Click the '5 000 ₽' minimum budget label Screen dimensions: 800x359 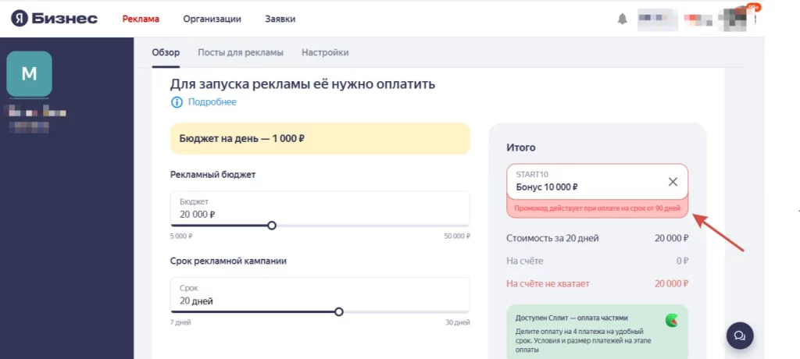181,236
